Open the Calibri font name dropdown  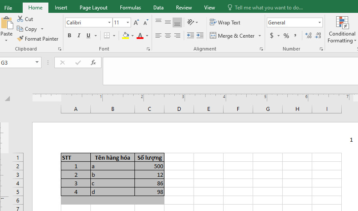pos(109,23)
